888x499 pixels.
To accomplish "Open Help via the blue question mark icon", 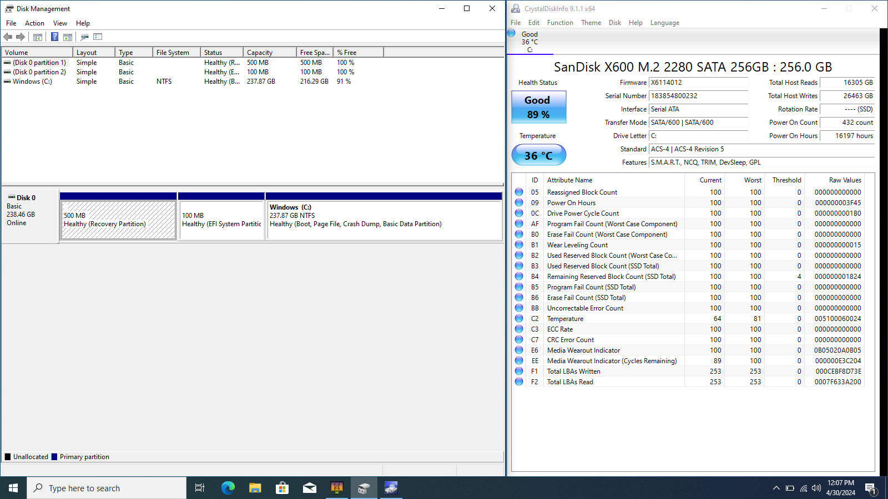I will (54, 37).
